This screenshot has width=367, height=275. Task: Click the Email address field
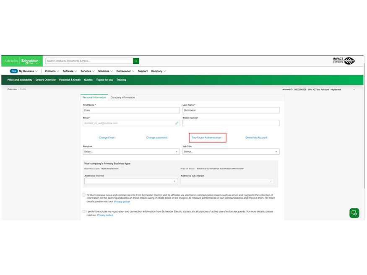(131, 123)
